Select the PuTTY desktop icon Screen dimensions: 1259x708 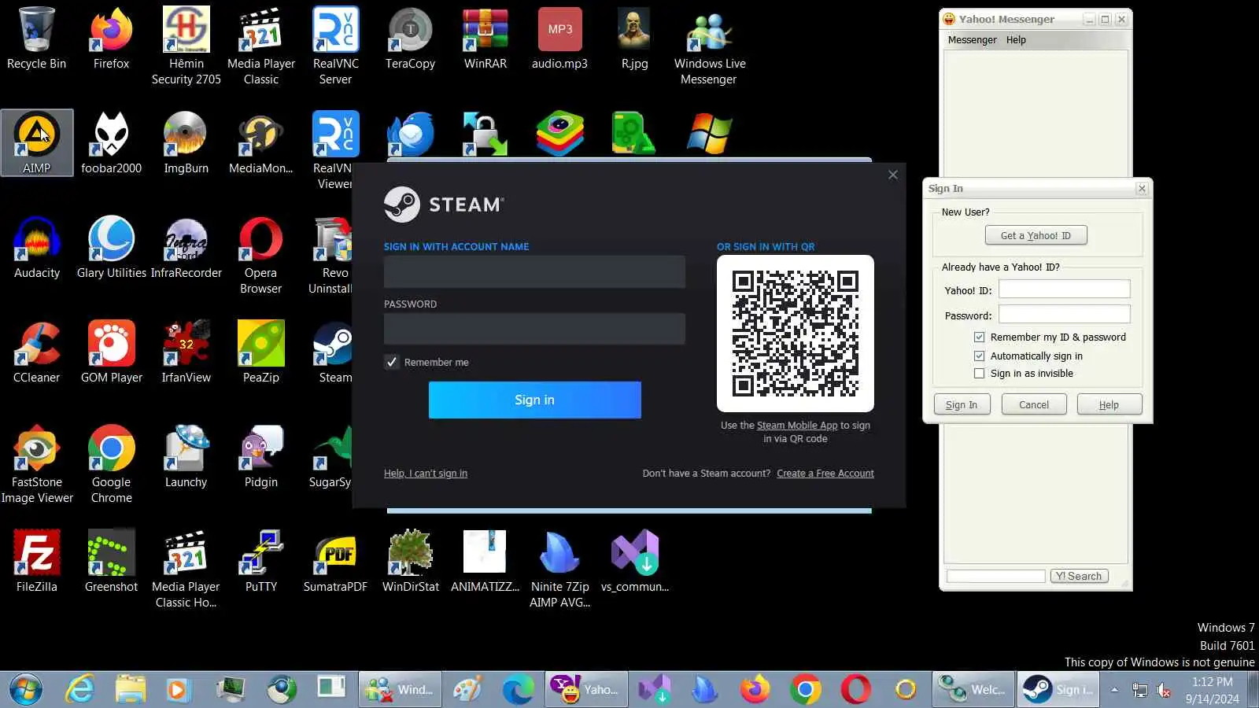point(260,561)
